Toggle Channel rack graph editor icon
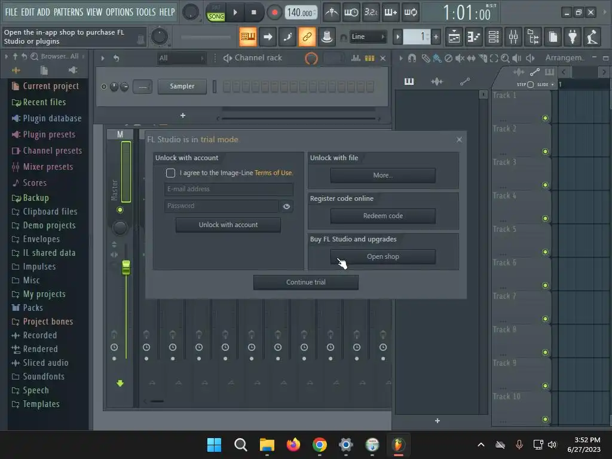 point(356,58)
